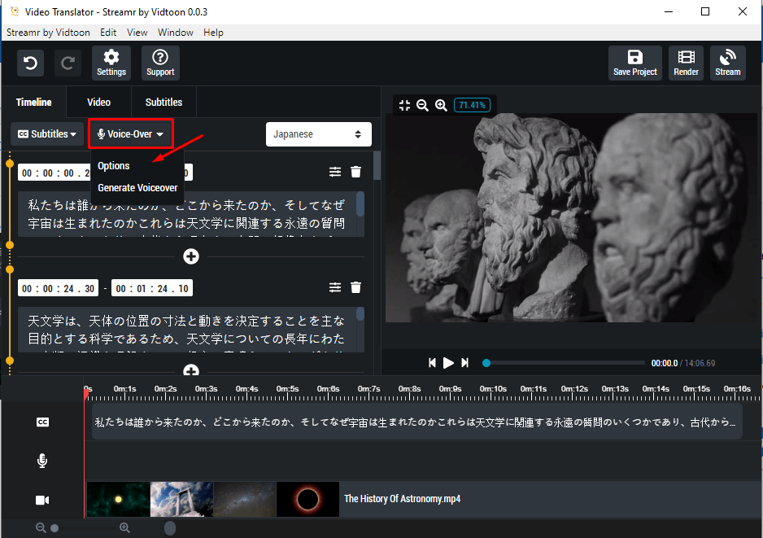The height and width of the screenshot is (538, 763).
Task: Edit start time 00:00:24.30 field
Action: pyautogui.click(x=58, y=289)
